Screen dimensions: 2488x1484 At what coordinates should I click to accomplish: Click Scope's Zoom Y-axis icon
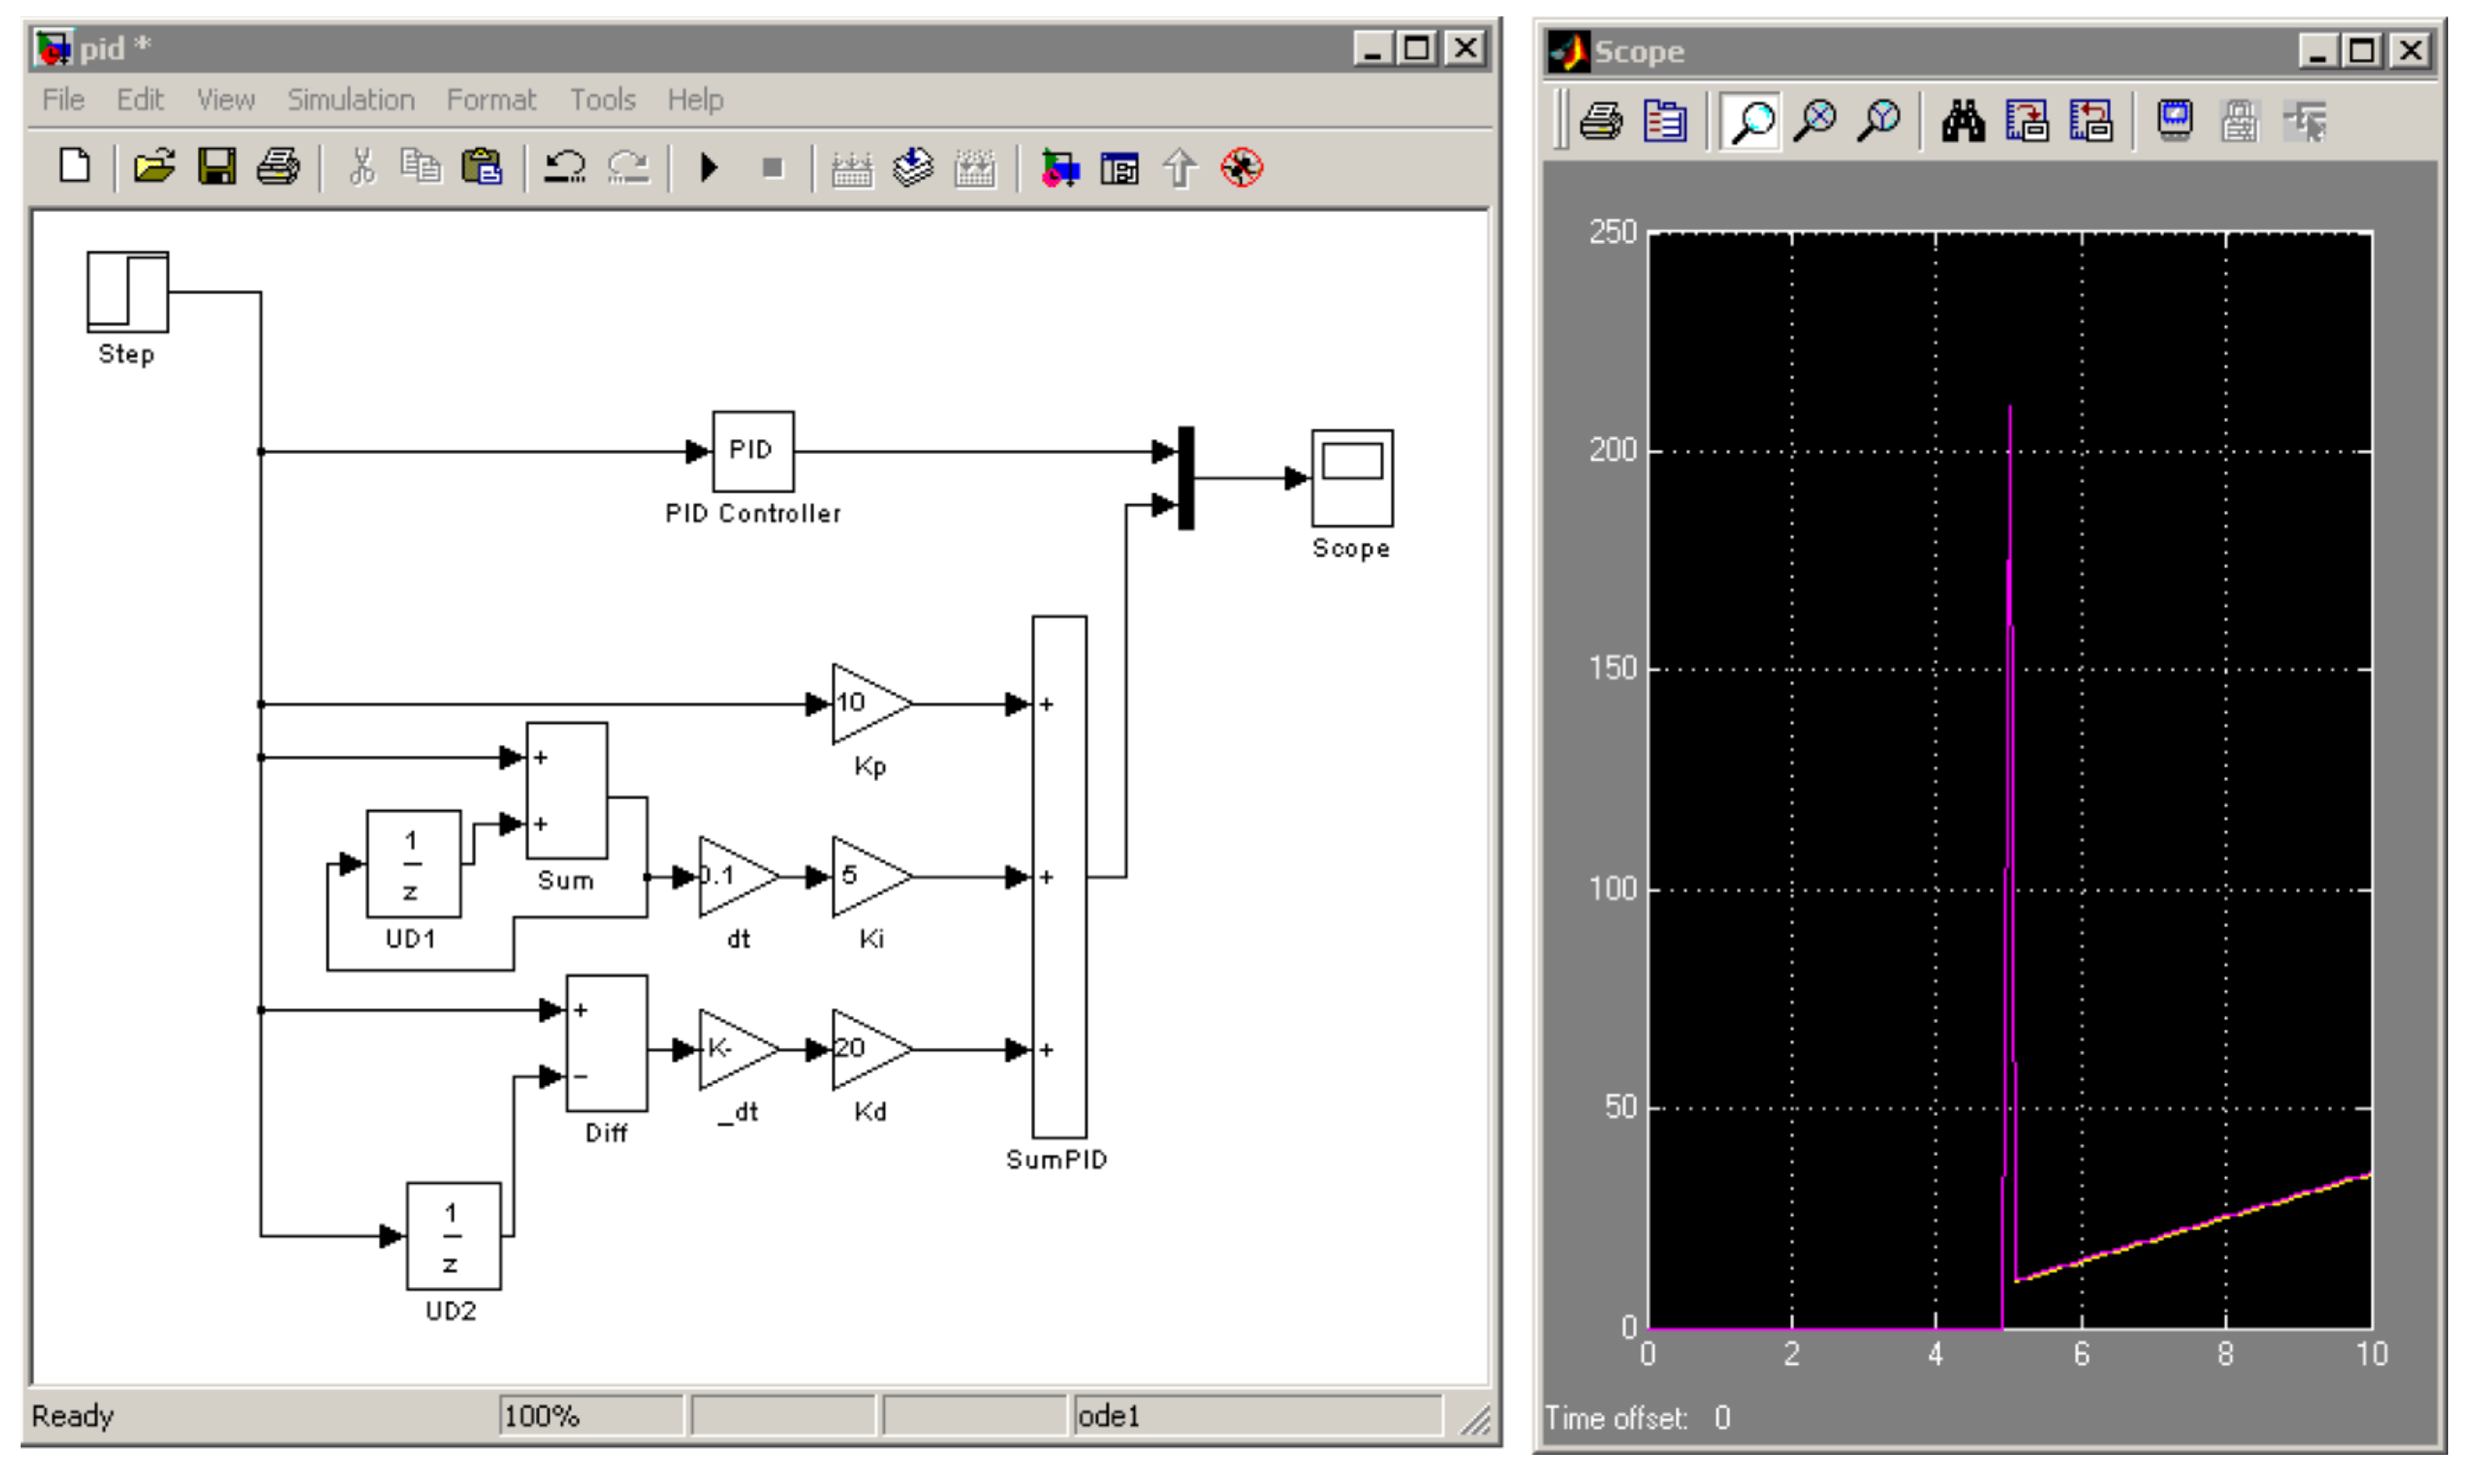[1878, 122]
